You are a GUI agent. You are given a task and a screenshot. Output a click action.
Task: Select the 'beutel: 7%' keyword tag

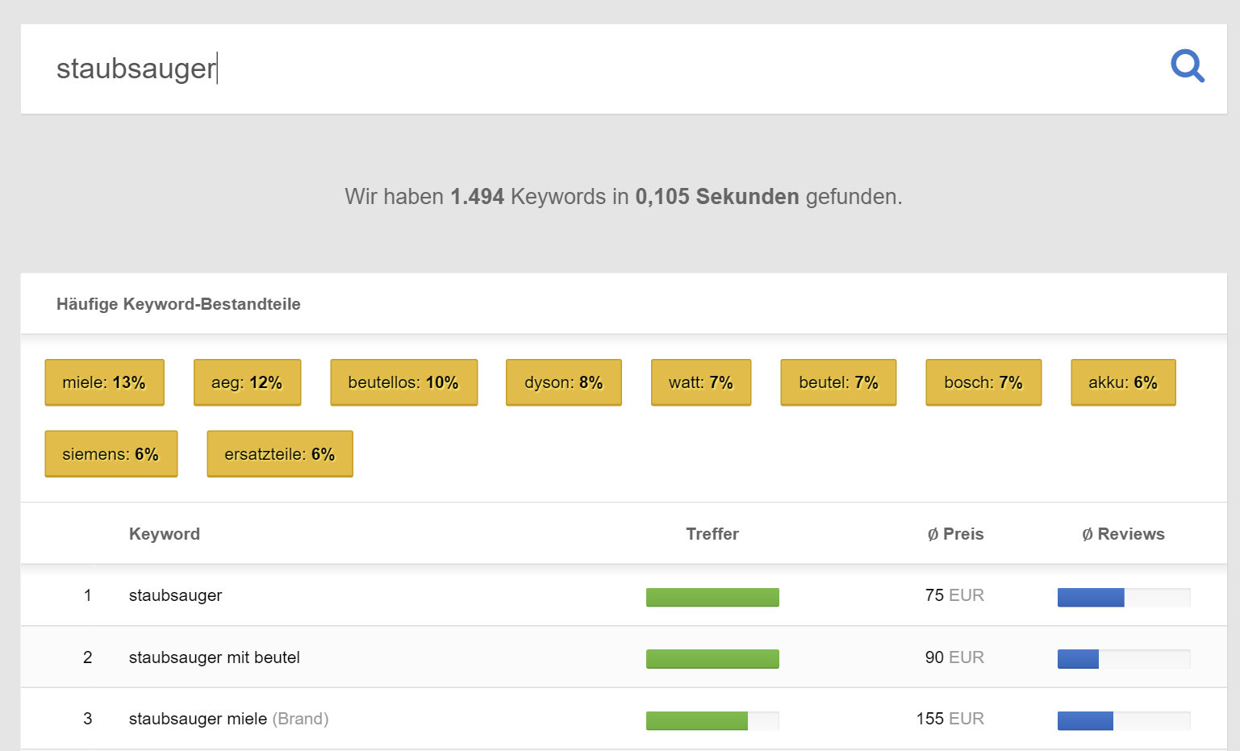point(838,382)
